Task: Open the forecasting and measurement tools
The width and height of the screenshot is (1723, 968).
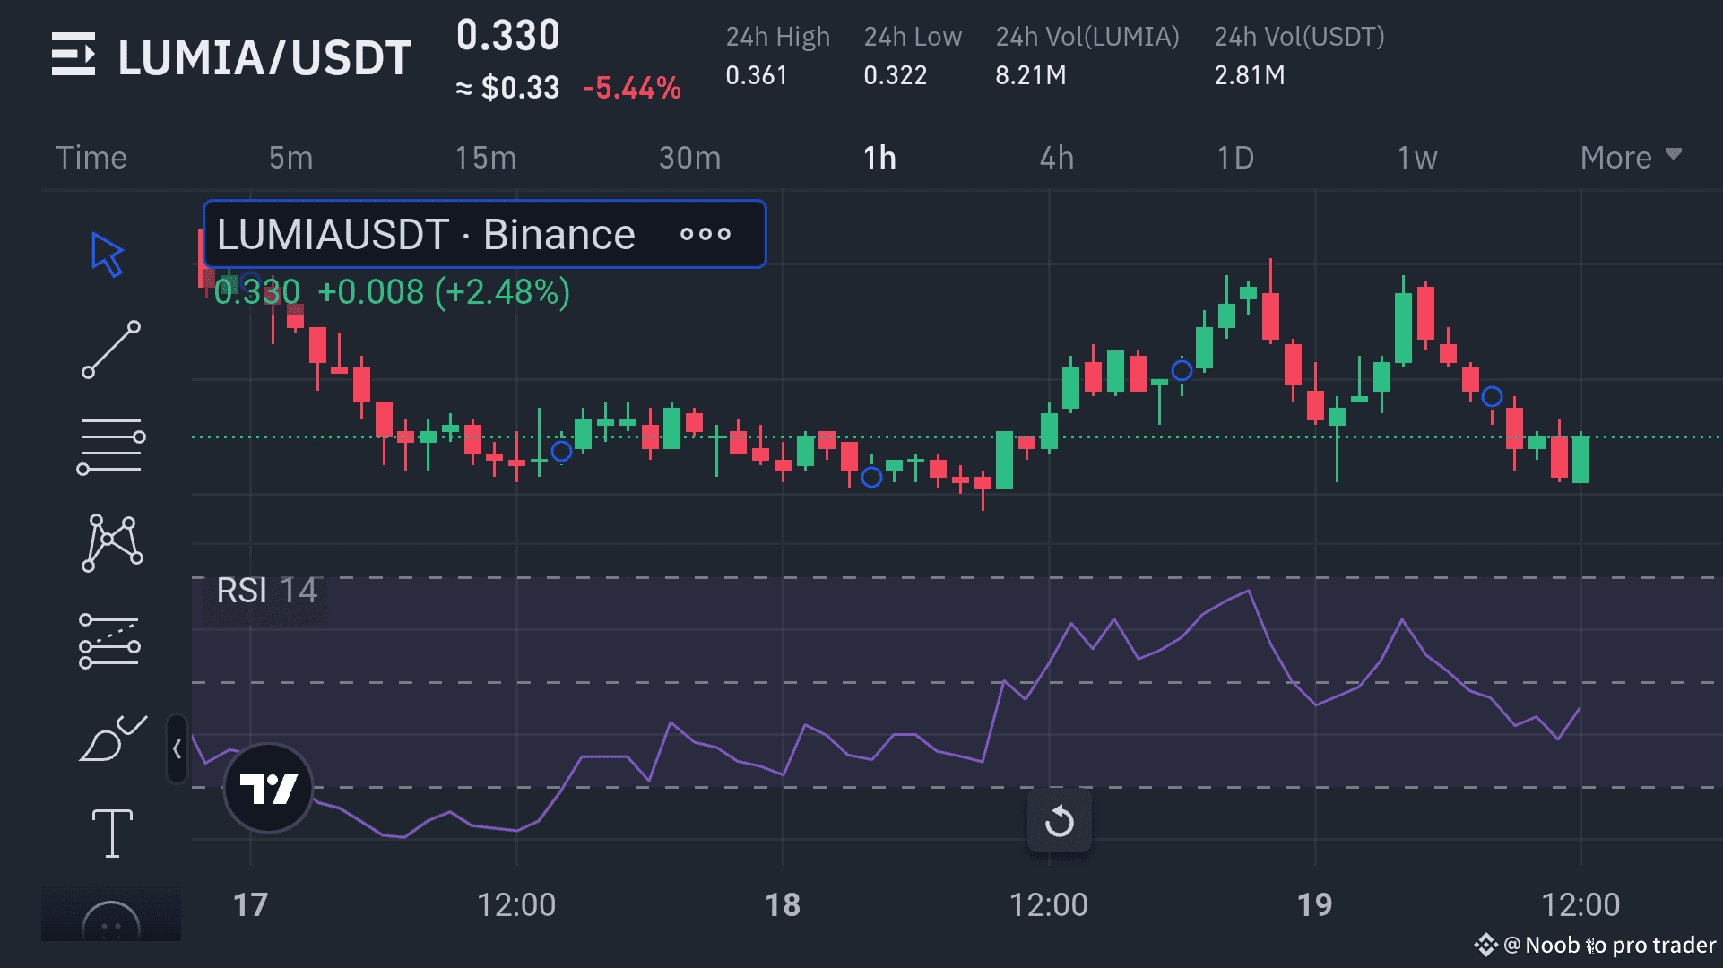Action: [x=109, y=641]
